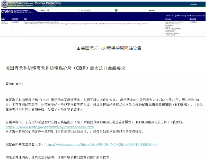Click the Extension of In-bond Regulation title text
Viewport: 207px width, 167px height.
click(x=41, y=22)
